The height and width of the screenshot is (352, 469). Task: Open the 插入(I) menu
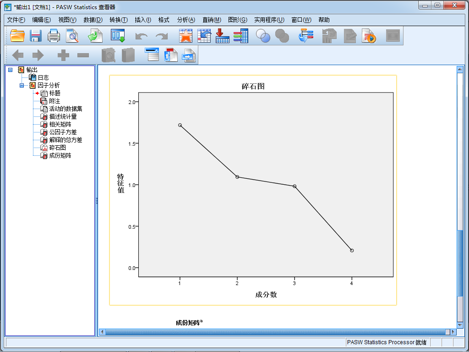tap(143, 20)
